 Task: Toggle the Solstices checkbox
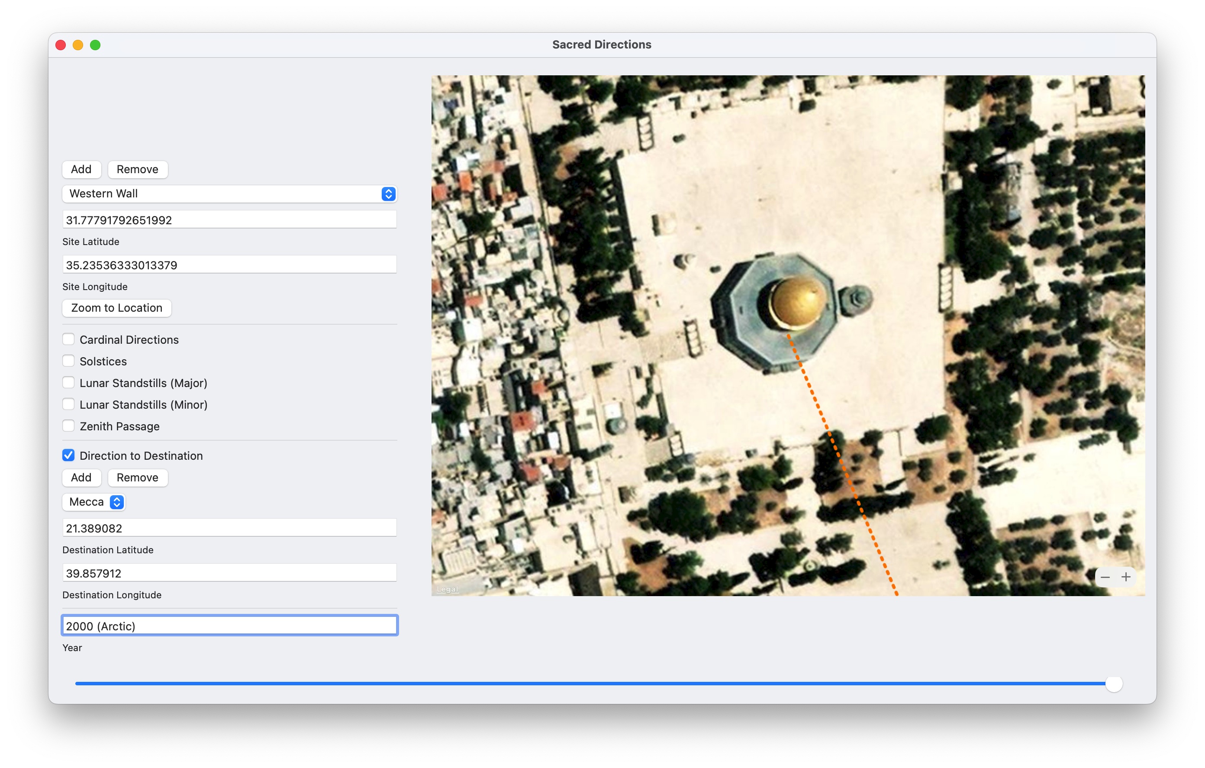point(68,361)
